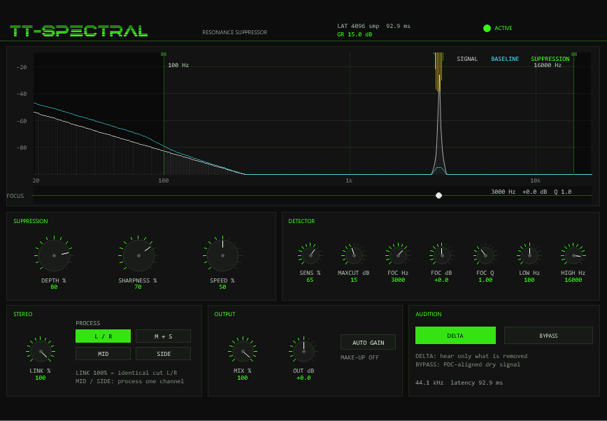This screenshot has width=607, height=421.
Task: Click the SHARPNESS % knob
Action: (138, 256)
